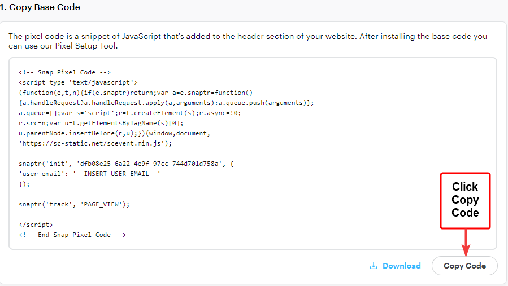This screenshot has height=286, width=508.
Task: Click the function(e,t,n) code line
Action: (136, 93)
